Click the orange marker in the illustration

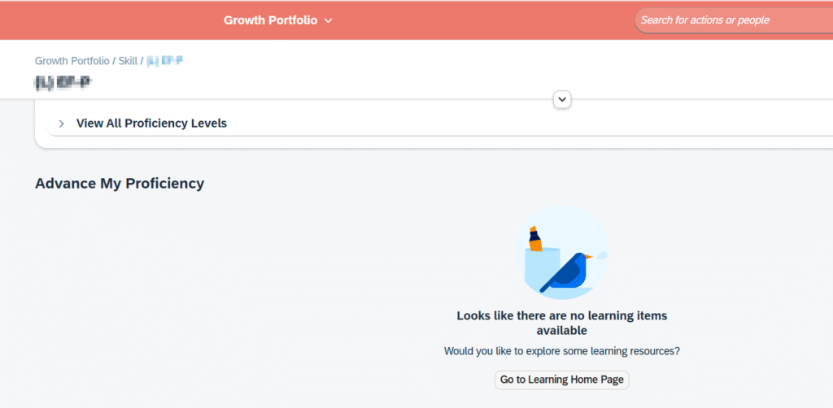(535, 241)
